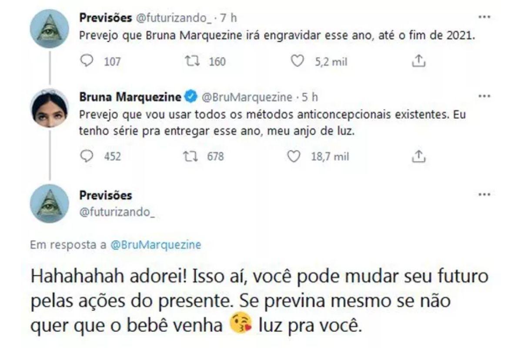Open more options on the last Previsões tweet

coord(484,194)
